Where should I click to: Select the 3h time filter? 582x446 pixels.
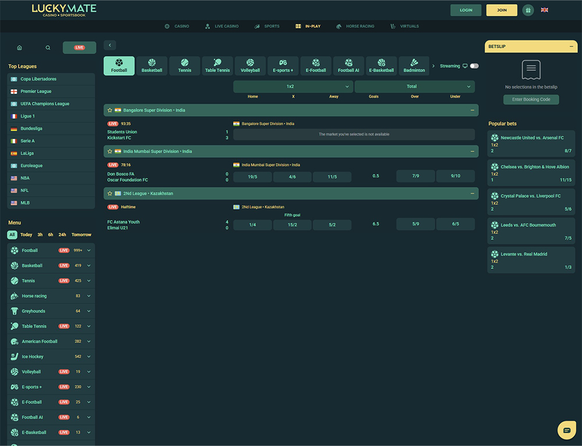point(40,235)
